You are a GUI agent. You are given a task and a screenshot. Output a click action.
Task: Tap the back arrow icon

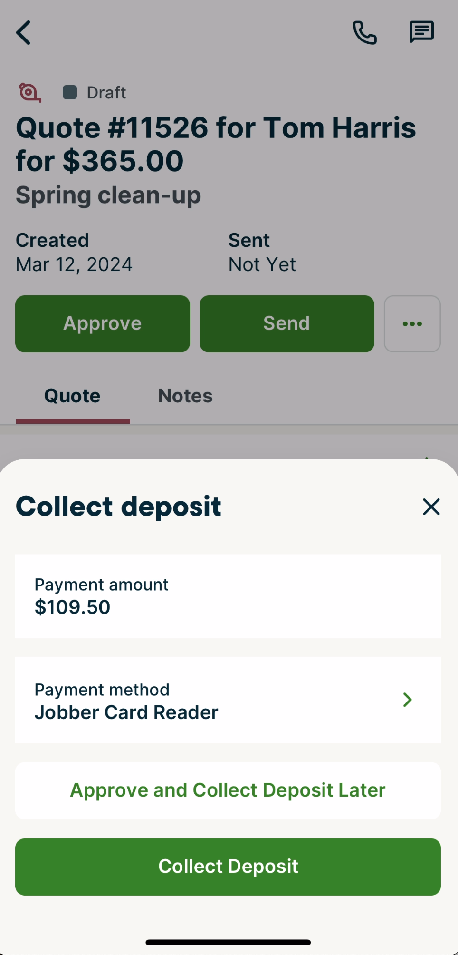click(23, 32)
